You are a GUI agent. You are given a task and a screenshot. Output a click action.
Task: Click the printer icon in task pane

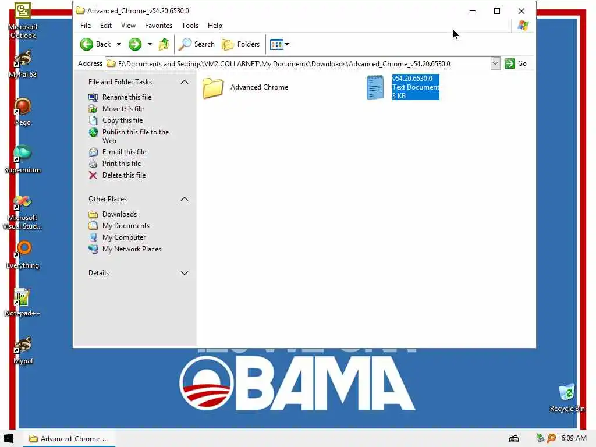tap(93, 164)
